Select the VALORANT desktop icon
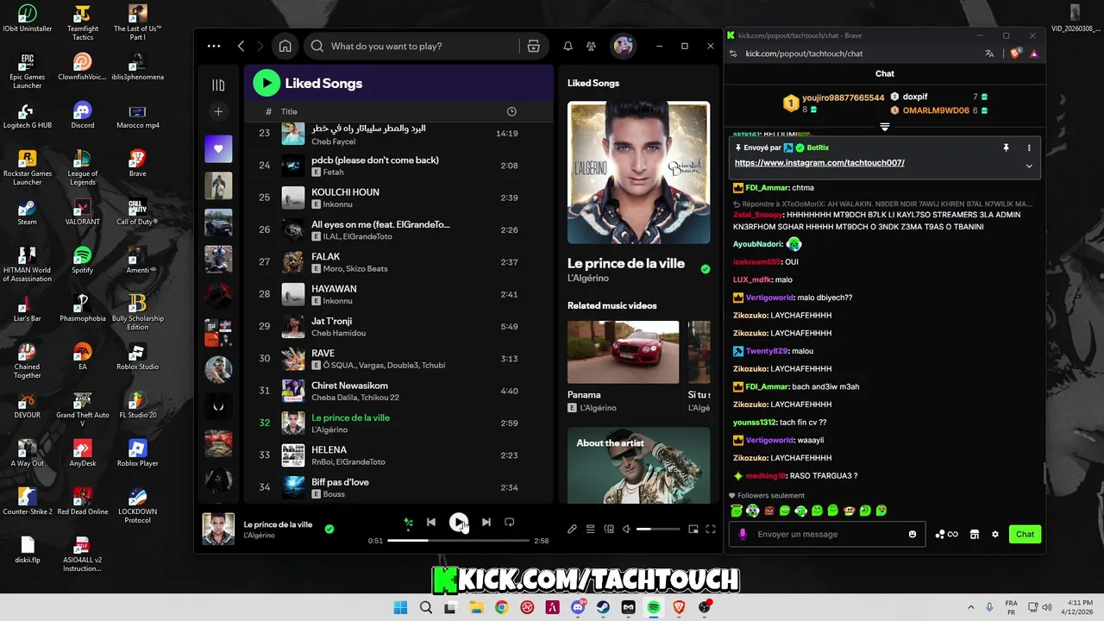The image size is (1104, 621). 83,212
